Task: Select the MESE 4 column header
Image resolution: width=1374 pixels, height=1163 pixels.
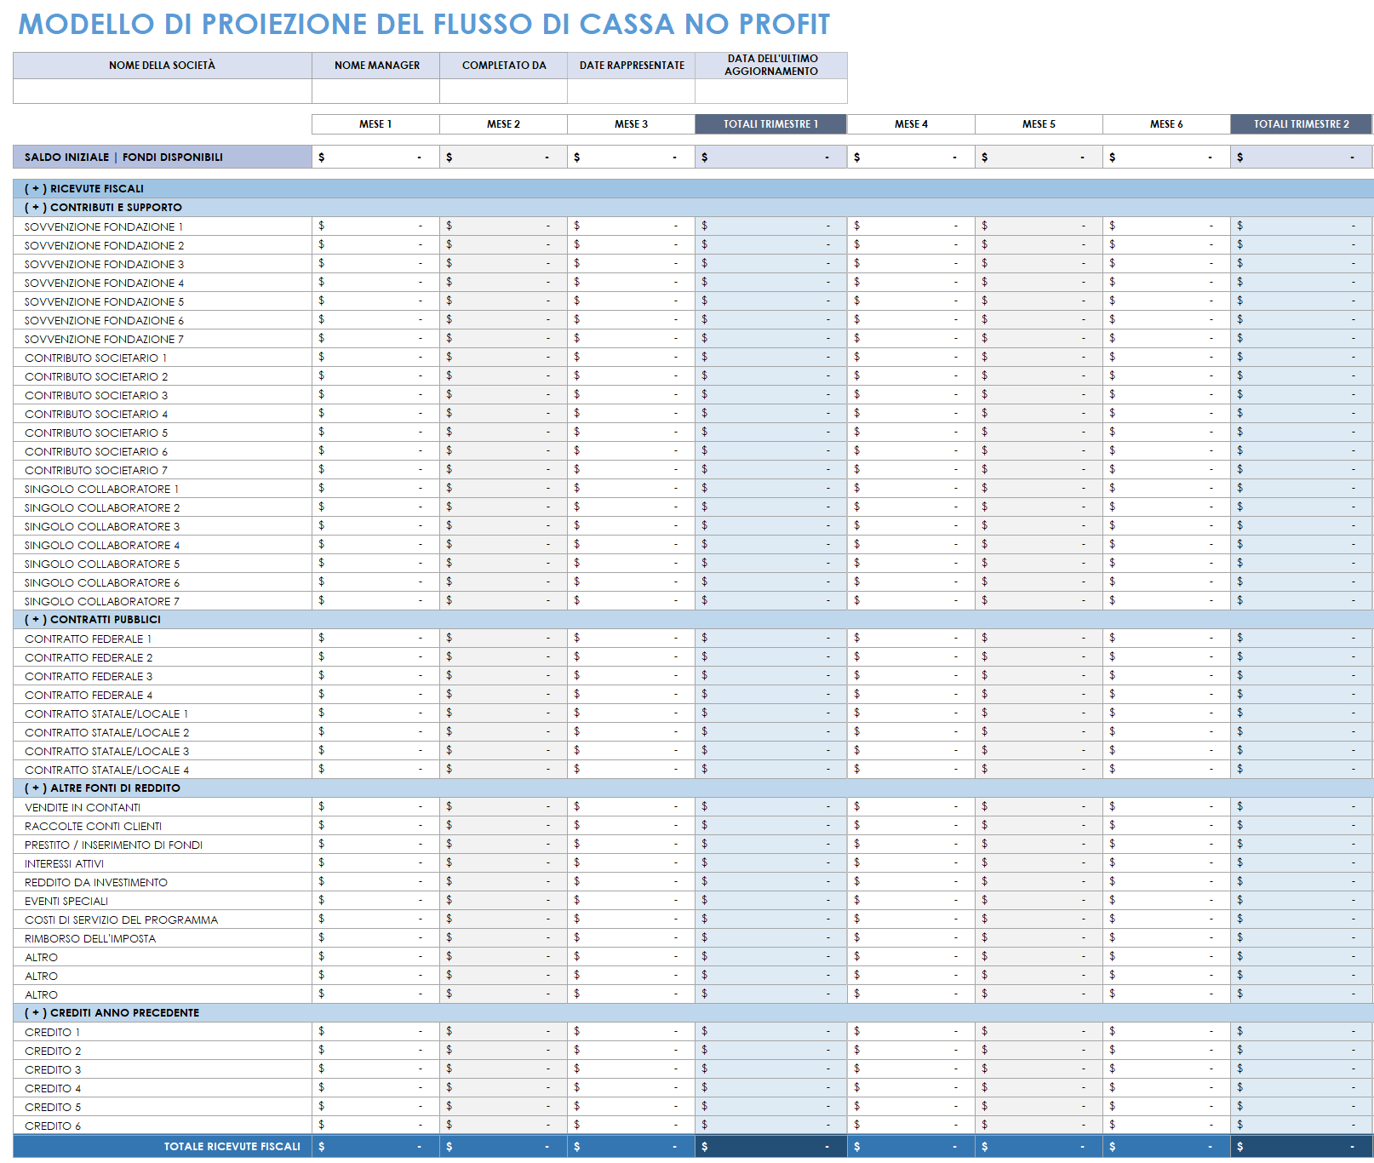Action: (x=911, y=124)
